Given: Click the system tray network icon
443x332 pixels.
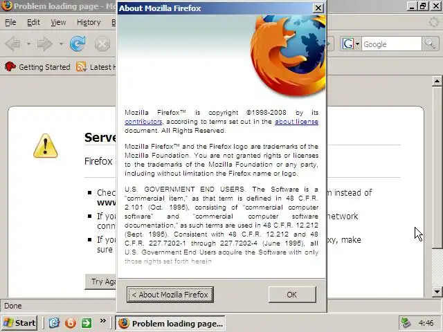Looking at the screenshot, I should 406,323.
